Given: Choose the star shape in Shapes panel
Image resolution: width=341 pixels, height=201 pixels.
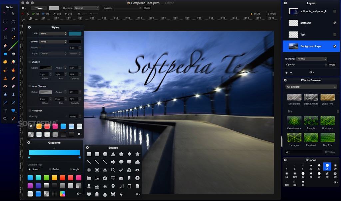Looking at the screenshot, I should coord(138,154).
